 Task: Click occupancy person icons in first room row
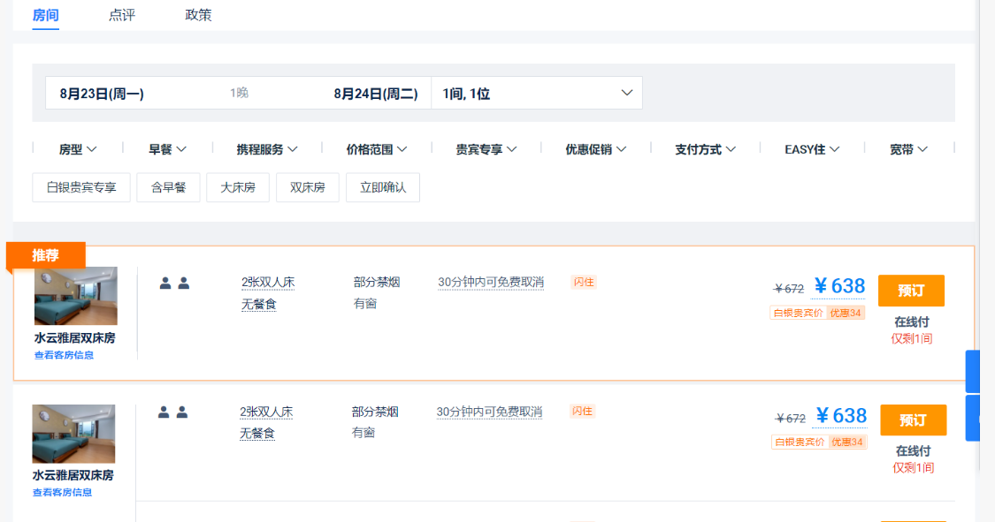(174, 284)
